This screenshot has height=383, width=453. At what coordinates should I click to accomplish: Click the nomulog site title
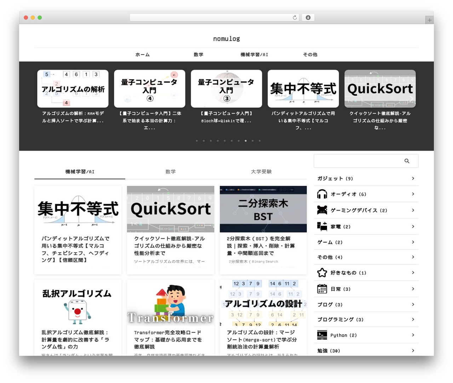coord(226,39)
